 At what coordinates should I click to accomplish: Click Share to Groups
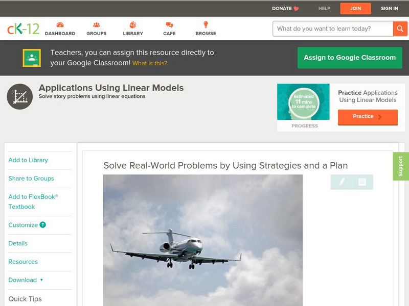coord(31,178)
